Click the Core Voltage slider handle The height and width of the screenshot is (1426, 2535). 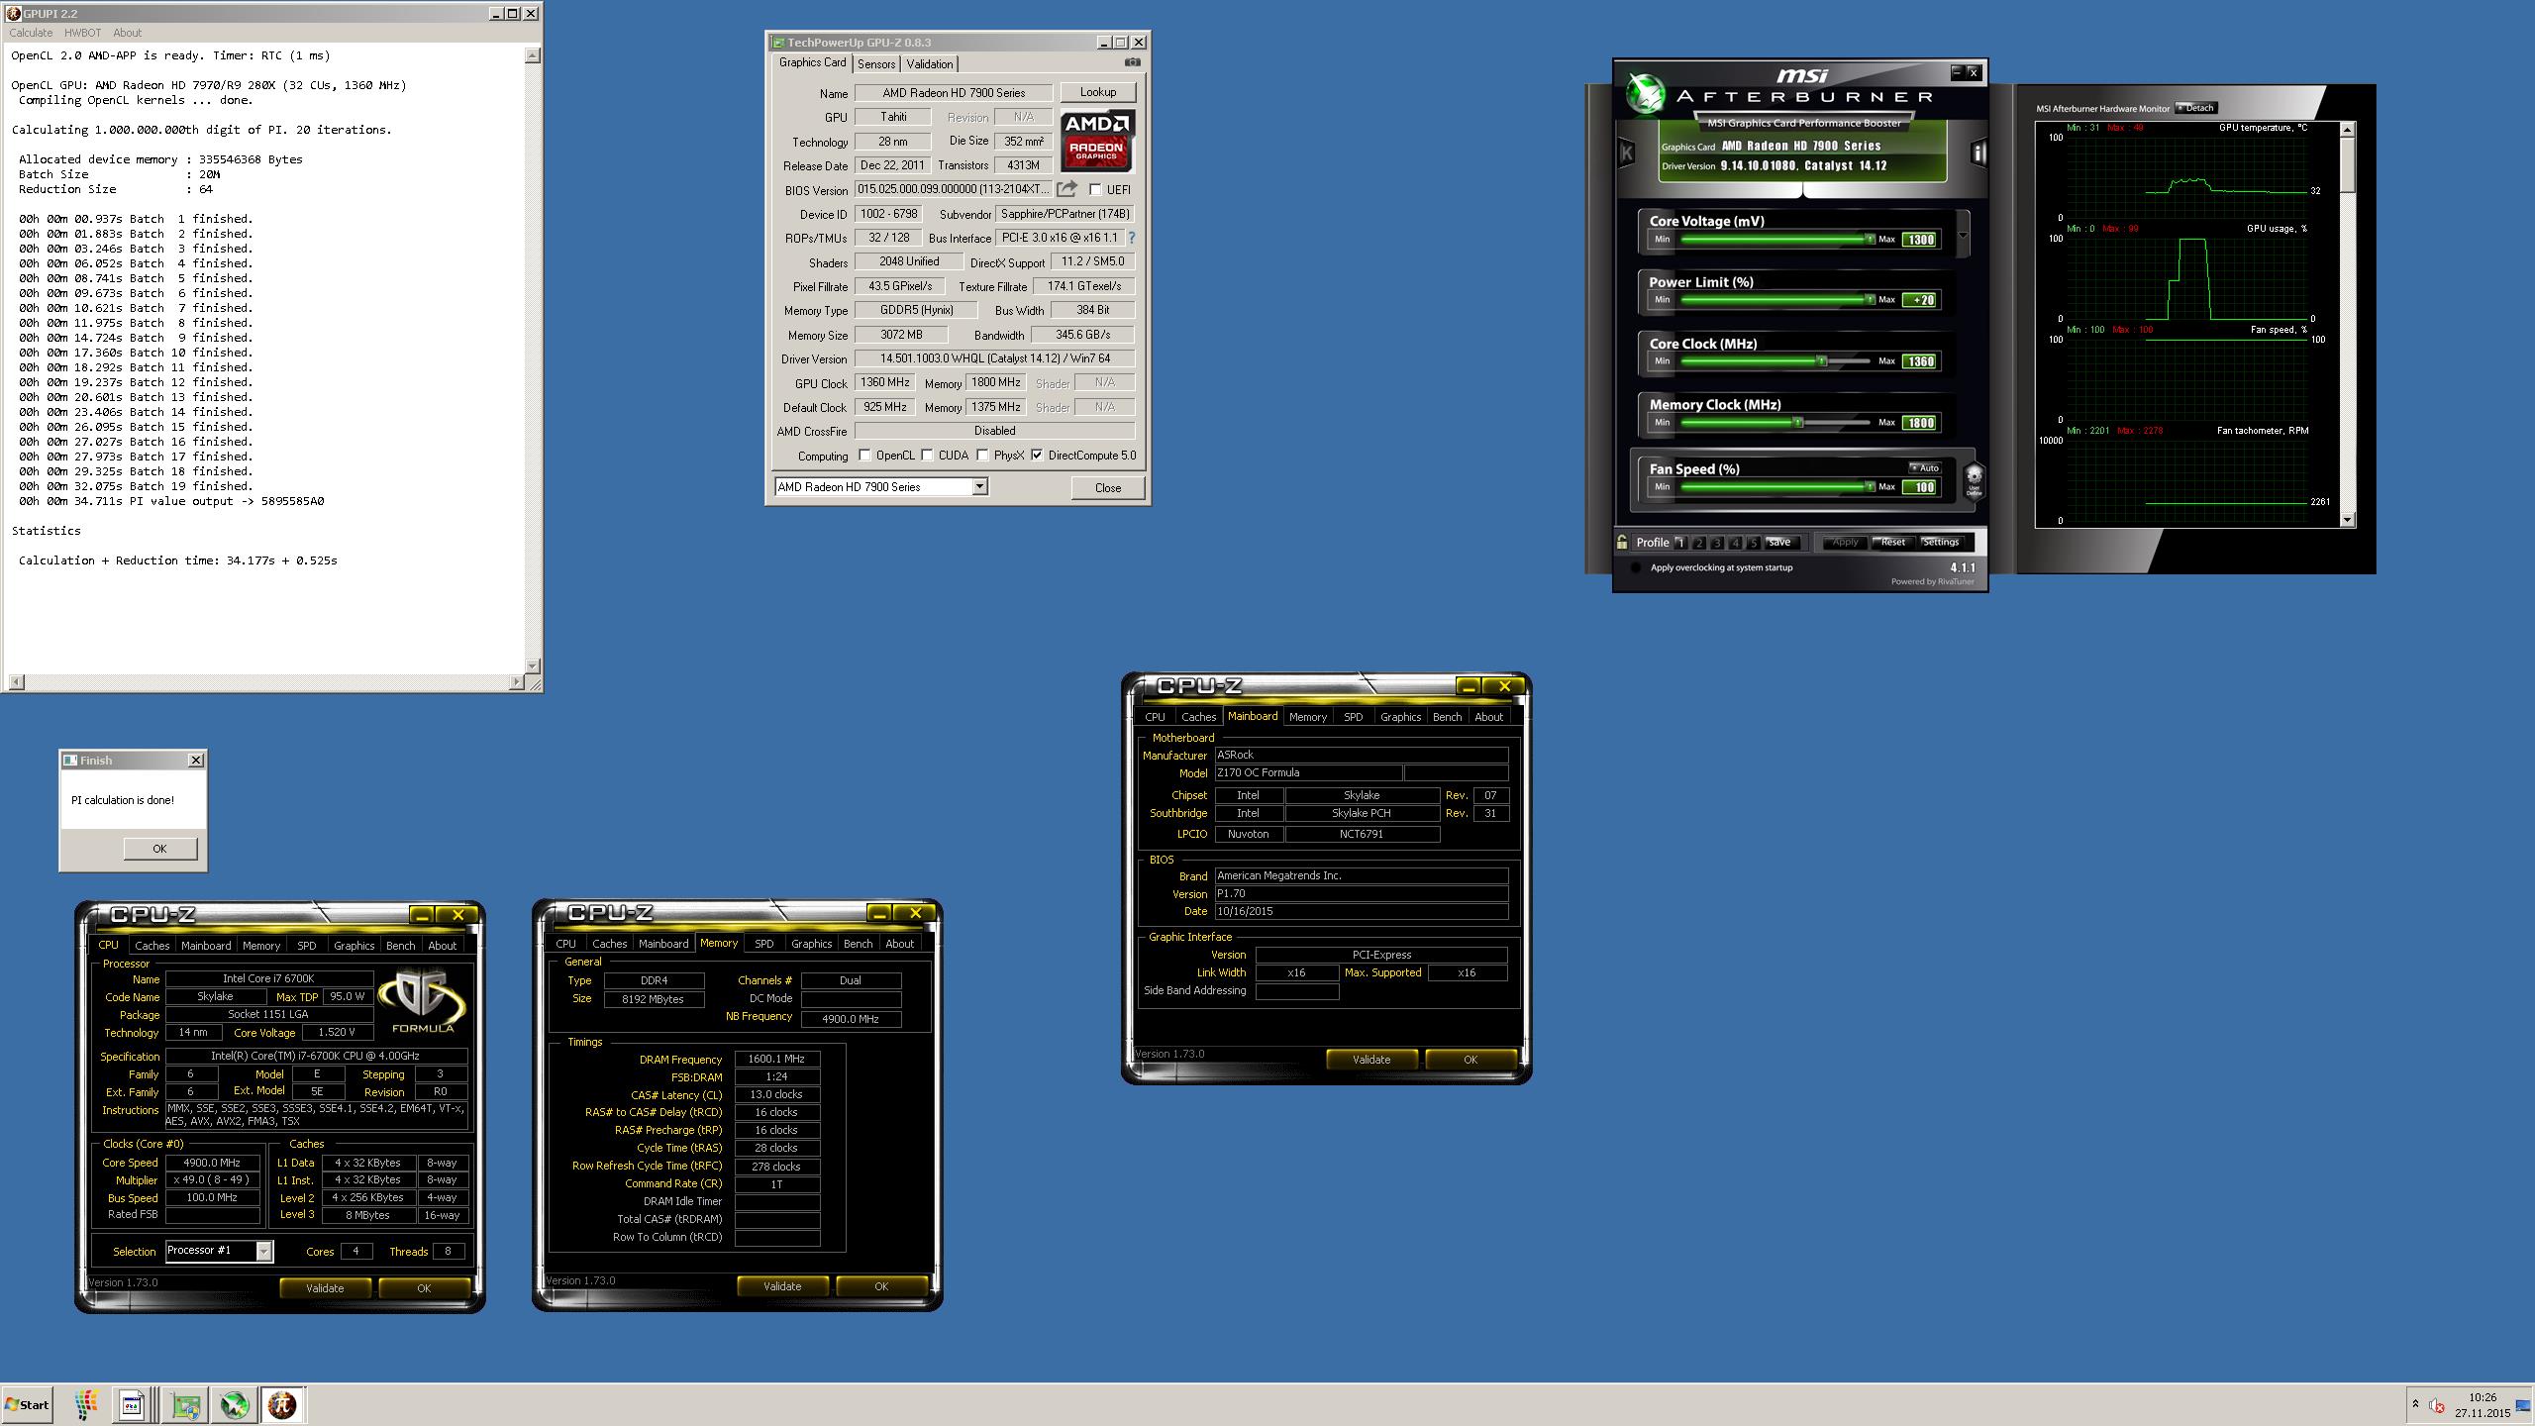1870,239
